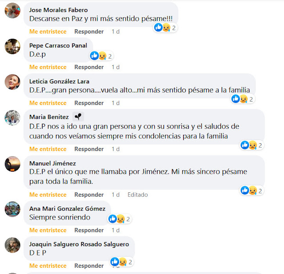Click Jose Morales Fabero's profile picture
This screenshot has width=284, height=274.
[12, 11]
